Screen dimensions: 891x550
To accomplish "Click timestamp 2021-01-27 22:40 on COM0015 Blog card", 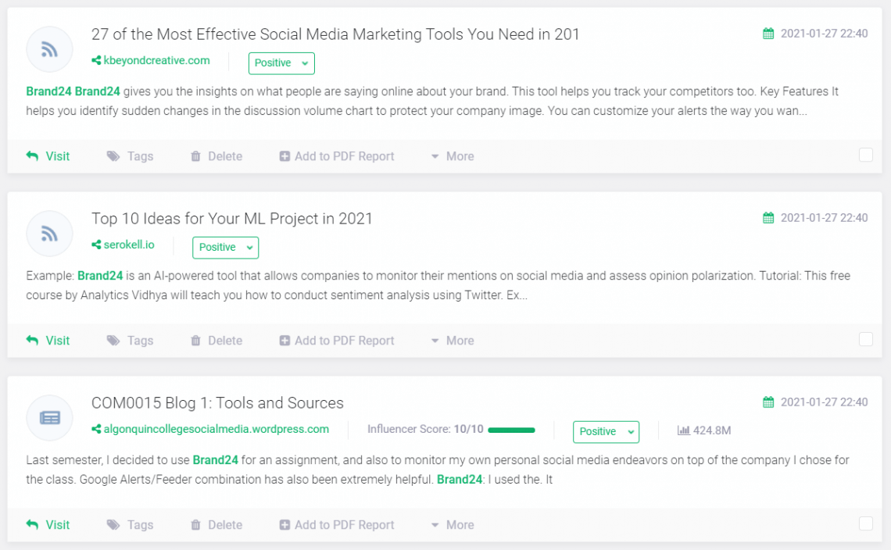I will coord(824,402).
